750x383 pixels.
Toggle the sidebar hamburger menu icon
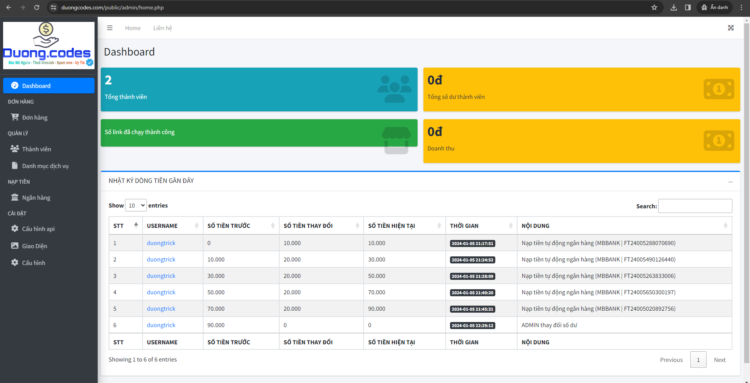[x=110, y=28]
